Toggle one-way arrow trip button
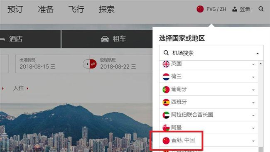Viewport: 270px width, 152px height. [86, 64]
